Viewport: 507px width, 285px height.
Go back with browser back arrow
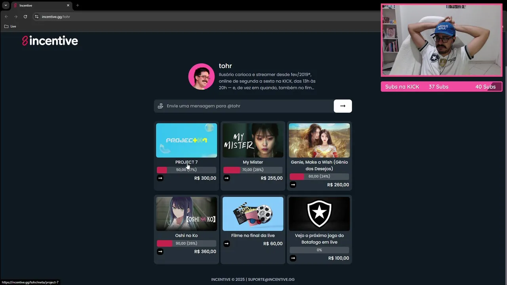pyautogui.click(x=6, y=17)
